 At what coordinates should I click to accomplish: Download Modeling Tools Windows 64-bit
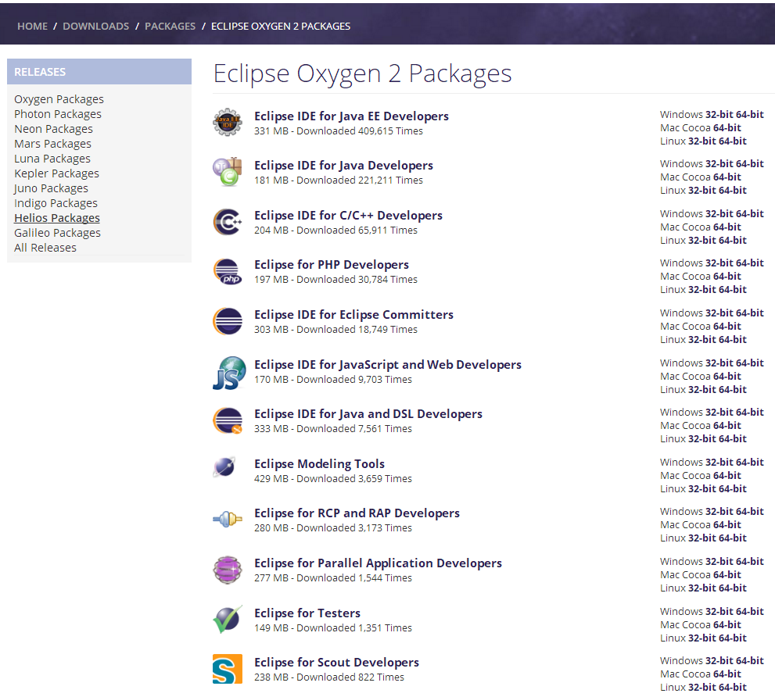750,463
